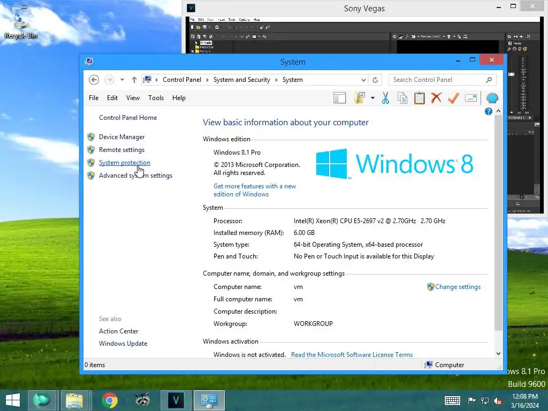
Task: Open the touch keyboard tray icon
Action: click(x=452, y=400)
